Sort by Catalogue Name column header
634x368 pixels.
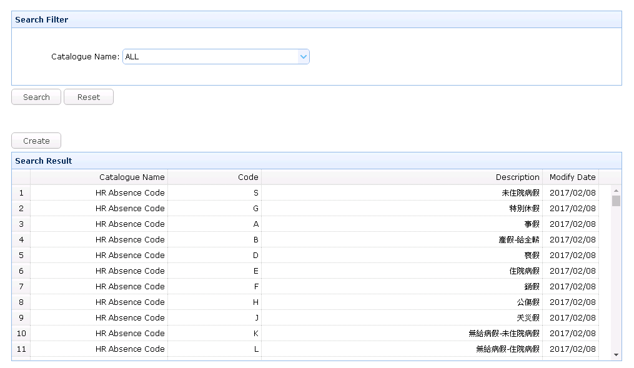99,177
